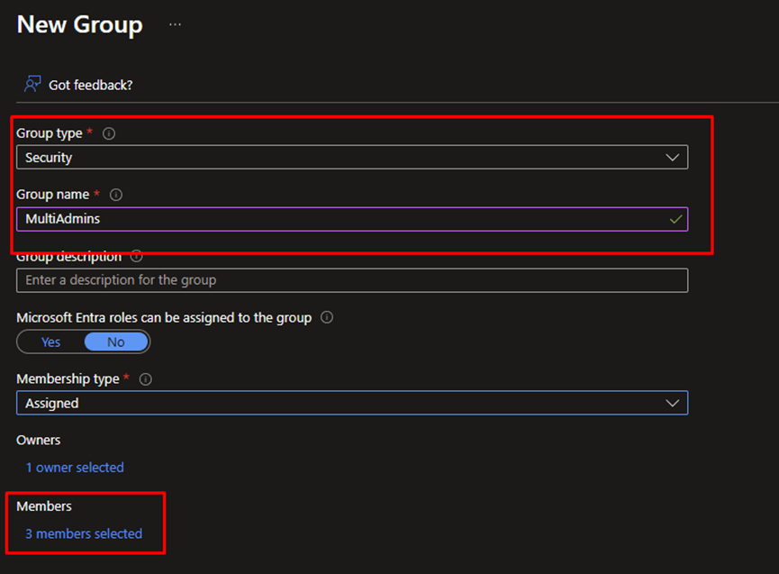Click the Group description info icon
Screen dimensions: 779x574
[137, 257]
